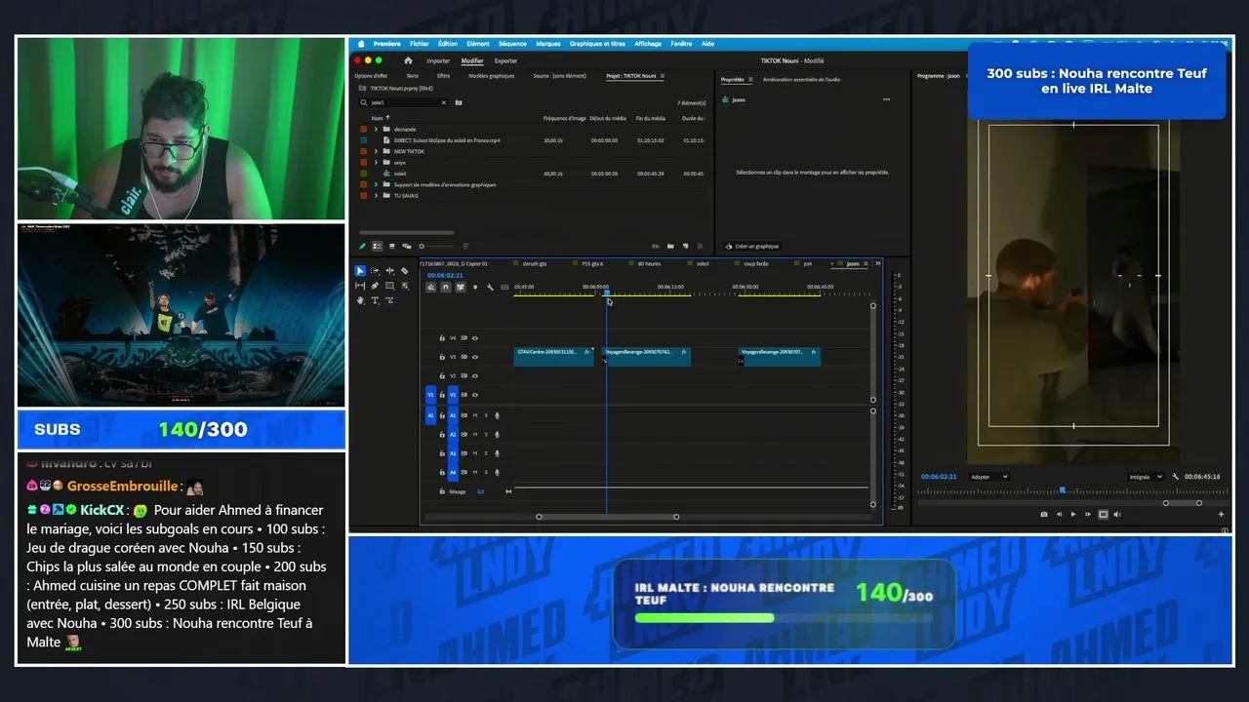This screenshot has width=1249, height=702.
Task: Click the New Item icon
Action: 686,246
